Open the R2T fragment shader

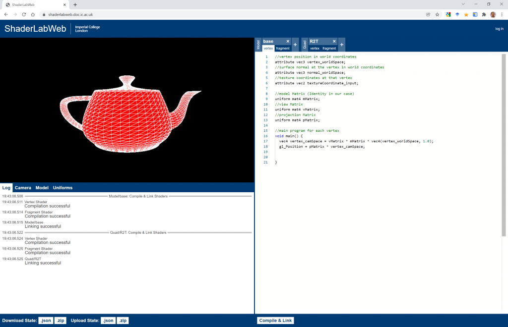pos(329,49)
